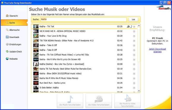Open the Webseite globe entry
This screenshot has height=110, width=172.
click(x=12, y=59)
